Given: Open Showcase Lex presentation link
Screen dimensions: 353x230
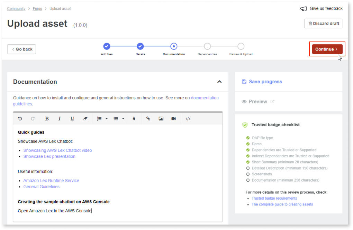Looking at the screenshot, I should click(49, 156).
